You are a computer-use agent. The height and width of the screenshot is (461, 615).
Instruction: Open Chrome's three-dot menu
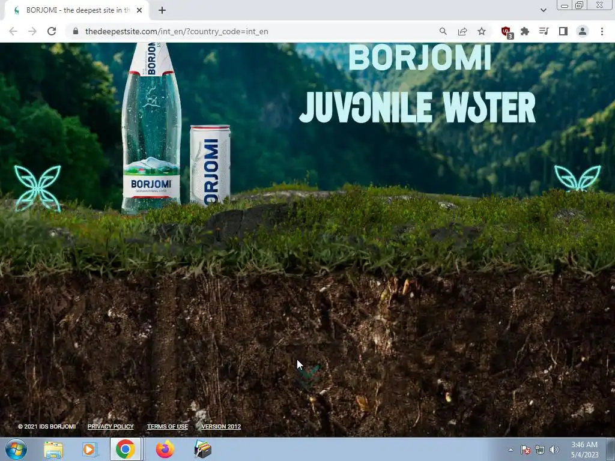602,31
